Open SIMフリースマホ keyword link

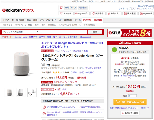tap(37, 37)
